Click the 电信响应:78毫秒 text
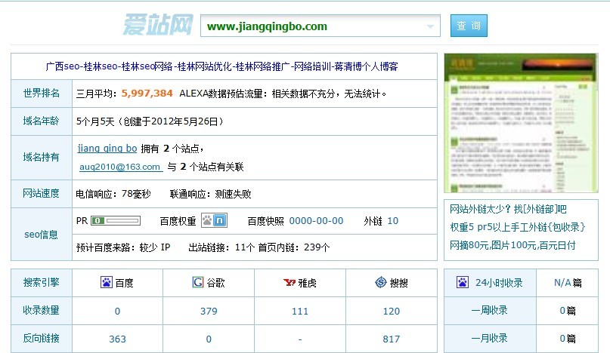Viewport: 610px width, 353px height. (113, 194)
